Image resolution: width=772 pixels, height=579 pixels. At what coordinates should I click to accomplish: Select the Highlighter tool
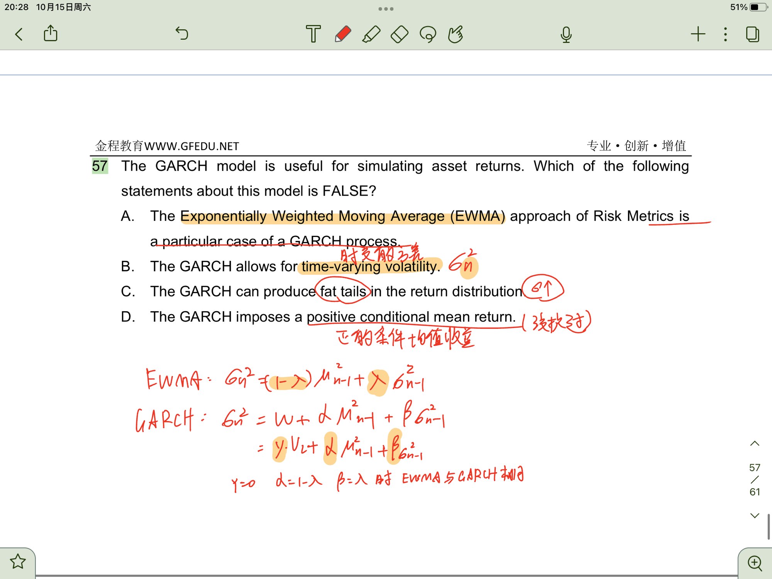(x=371, y=34)
